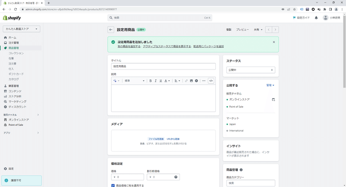
Task: Click プレビュー preview button
Action: 243,30
